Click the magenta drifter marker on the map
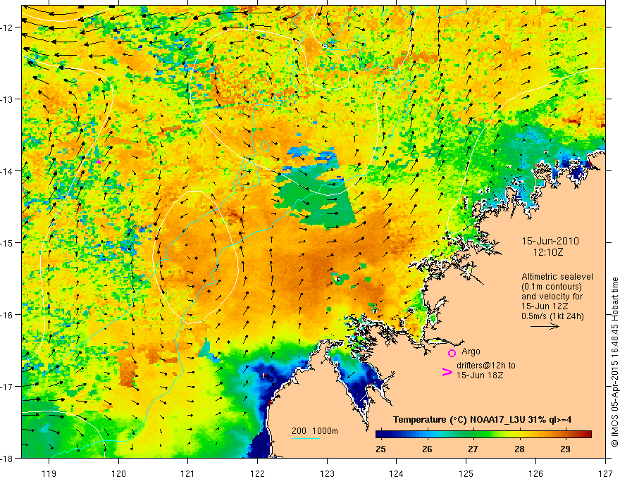 coord(99,161)
